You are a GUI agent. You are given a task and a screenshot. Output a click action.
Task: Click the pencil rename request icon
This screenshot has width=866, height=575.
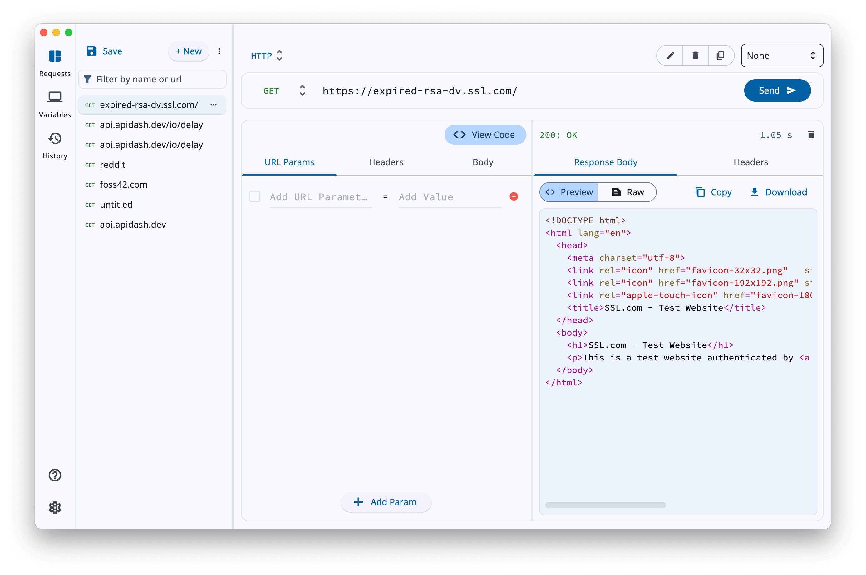670,56
